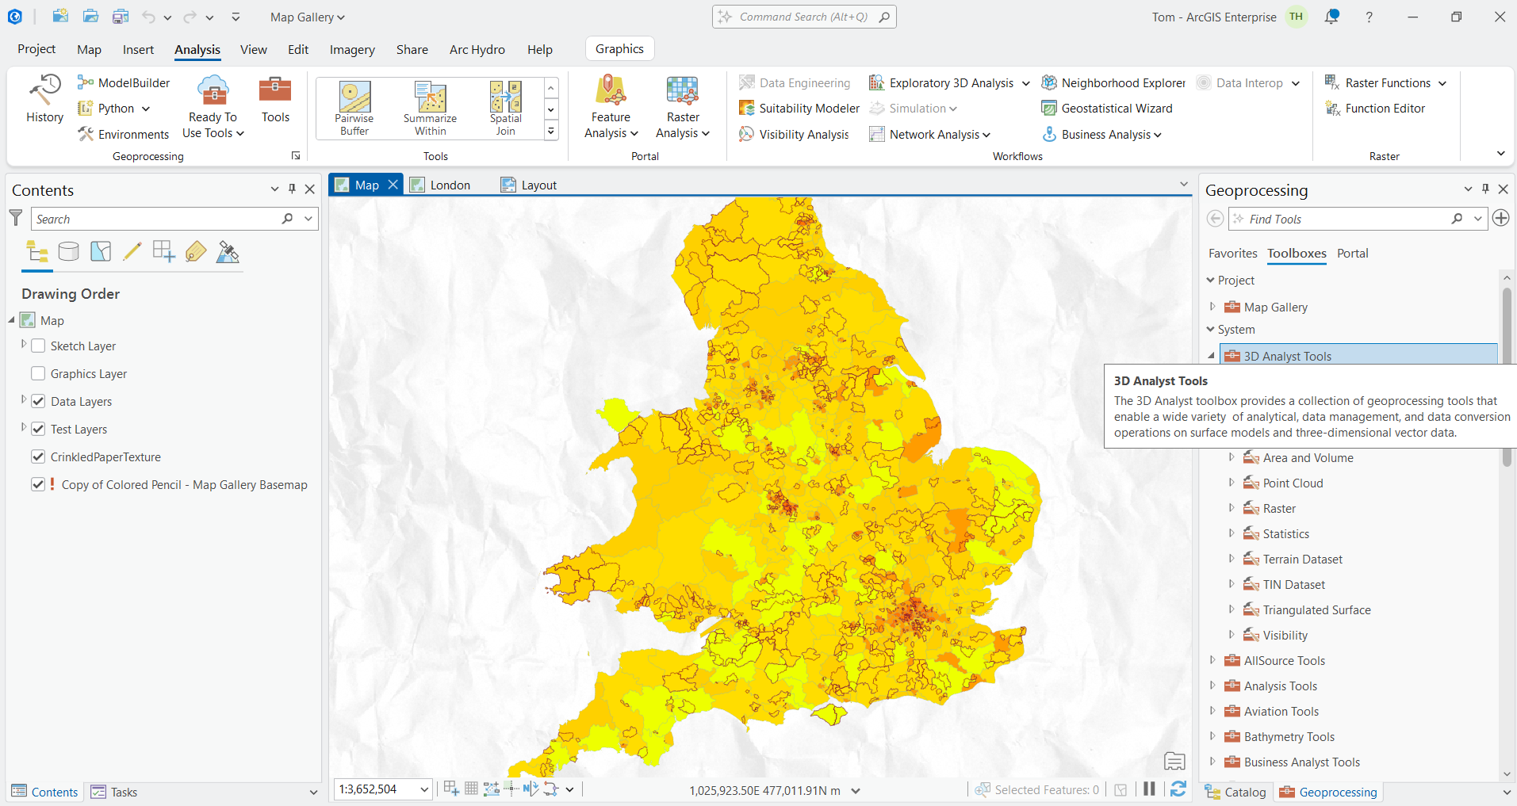
Task: Launch the Spatial Join tool
Action: [x=505, y=107]
